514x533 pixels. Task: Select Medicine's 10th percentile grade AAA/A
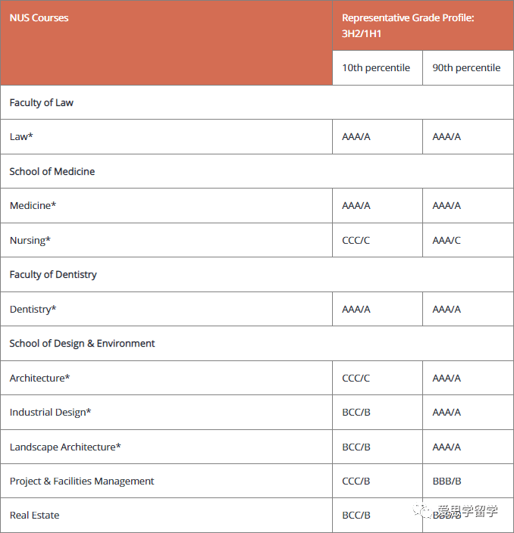coord(356,206)
